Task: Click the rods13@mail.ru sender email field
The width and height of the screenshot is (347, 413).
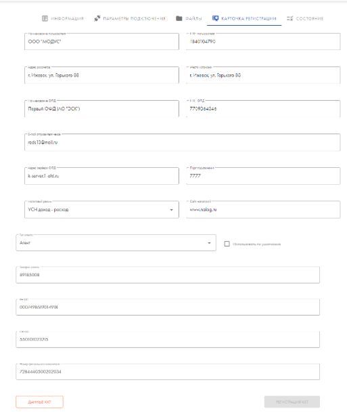Action: point(183,142)
